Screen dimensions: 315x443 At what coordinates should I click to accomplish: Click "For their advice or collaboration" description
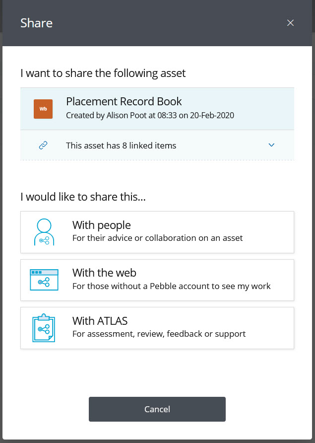[x=158, y=238]
